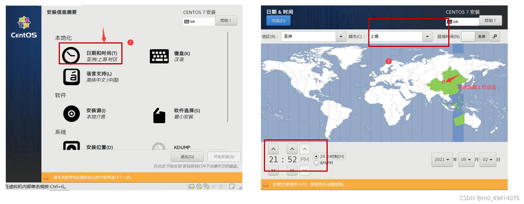Click the VM sound card status icon
The width and height of the screenshot is (524, 204).
pos(214,187)
